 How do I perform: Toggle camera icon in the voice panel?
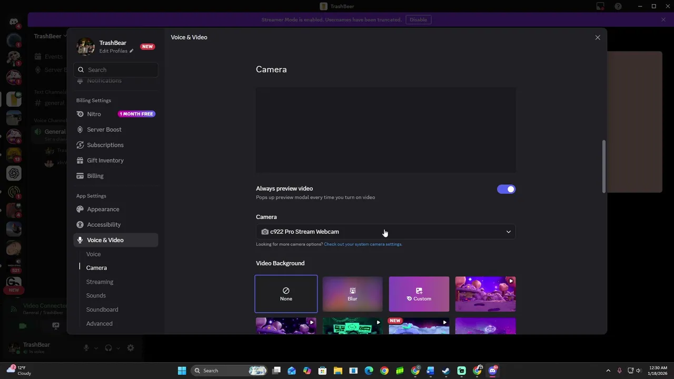23,326
